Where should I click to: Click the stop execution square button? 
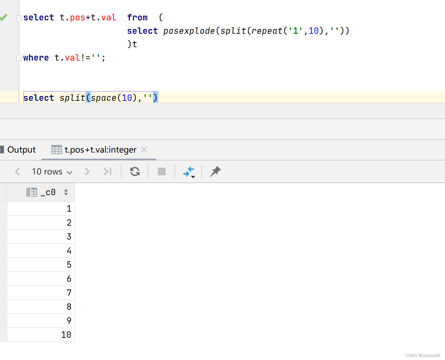pos(162,171)
